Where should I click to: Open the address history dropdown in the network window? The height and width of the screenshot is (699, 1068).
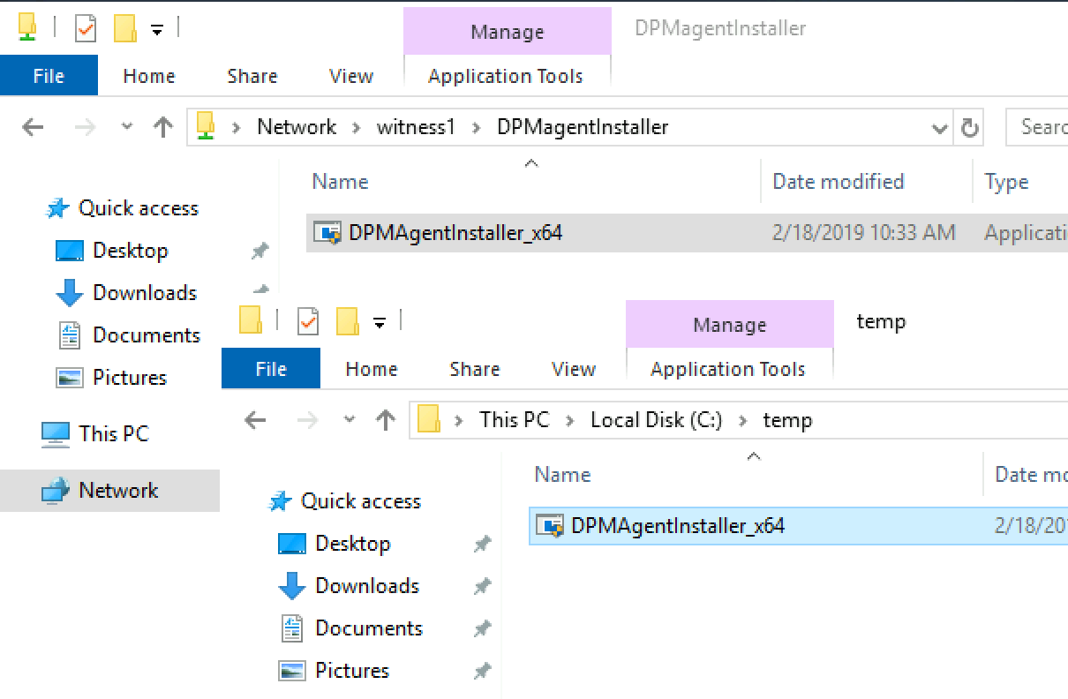pyautogui.click(x=940, y=129)
